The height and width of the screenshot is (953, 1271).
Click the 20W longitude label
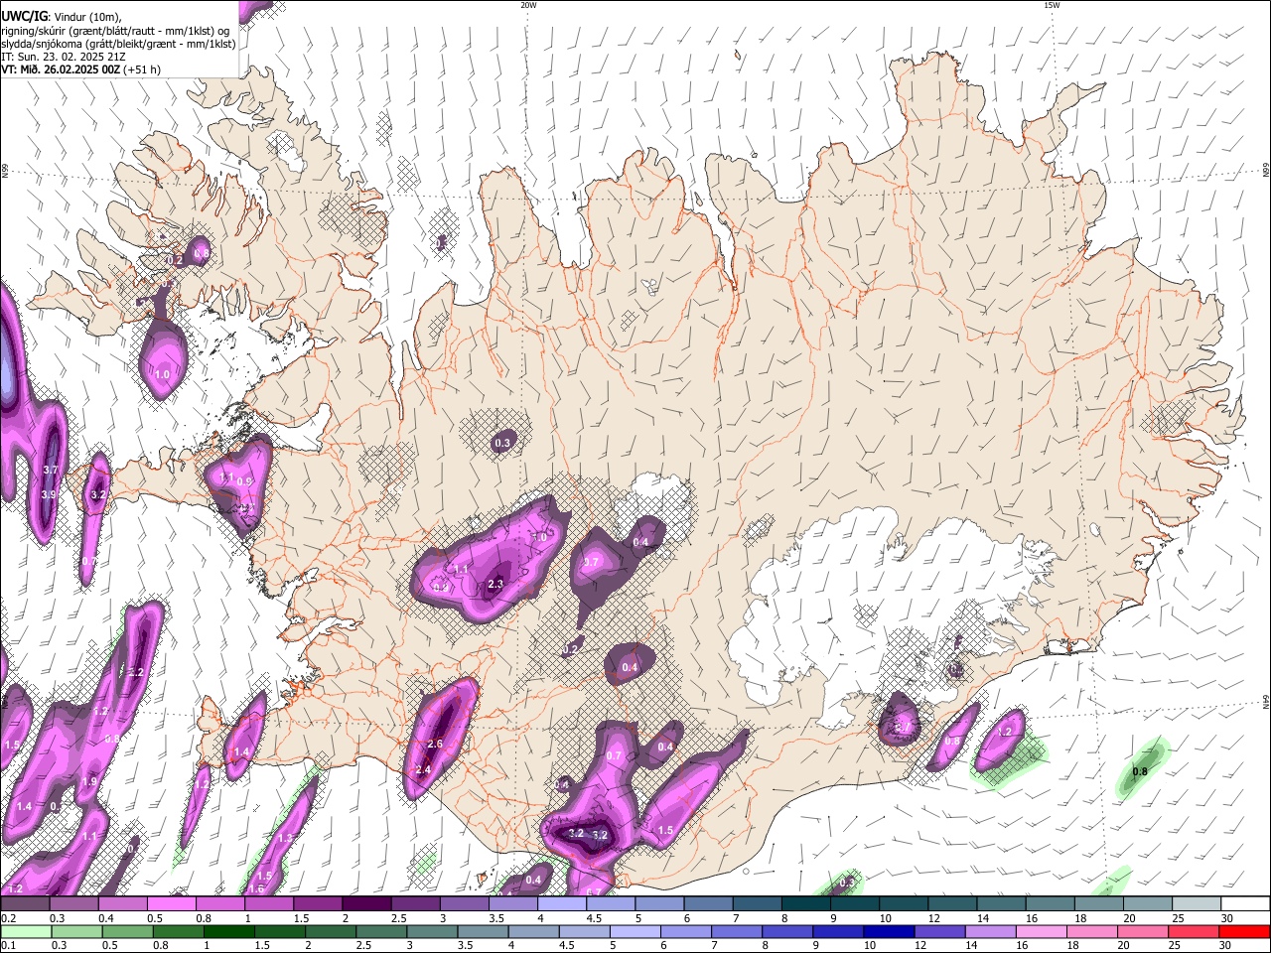click(x=528, y=5)
